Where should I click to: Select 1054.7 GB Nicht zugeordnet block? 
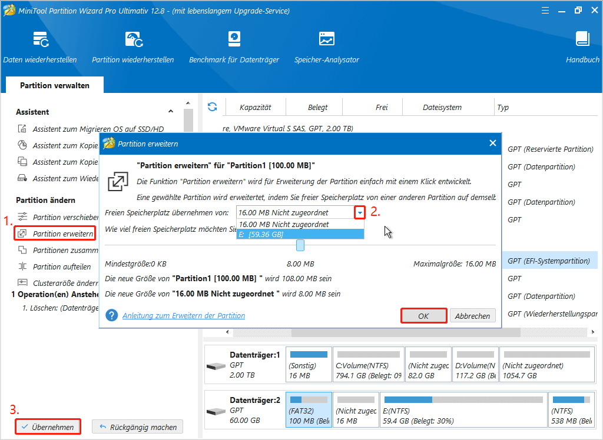[547, 365]
